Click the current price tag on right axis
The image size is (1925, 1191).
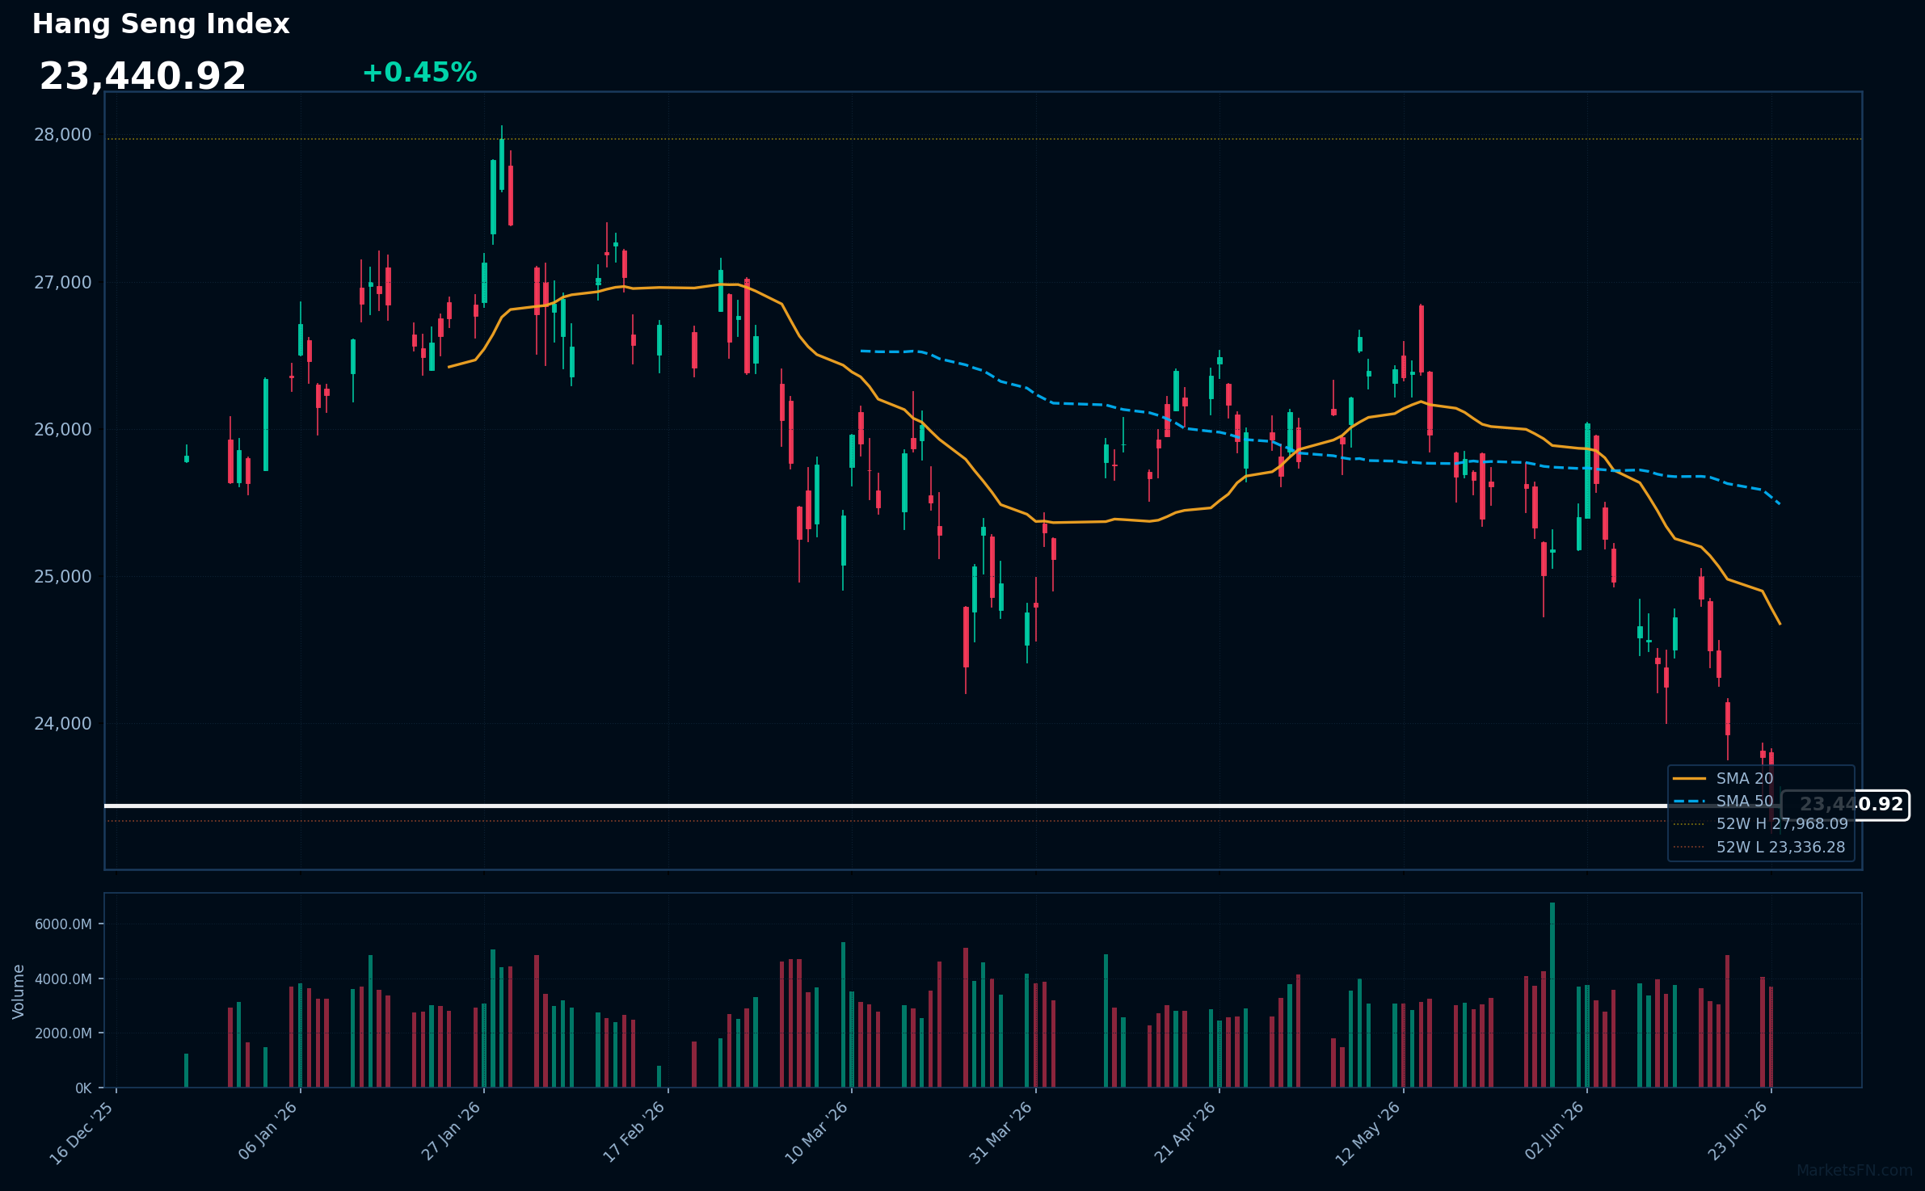pos(1846,805)
